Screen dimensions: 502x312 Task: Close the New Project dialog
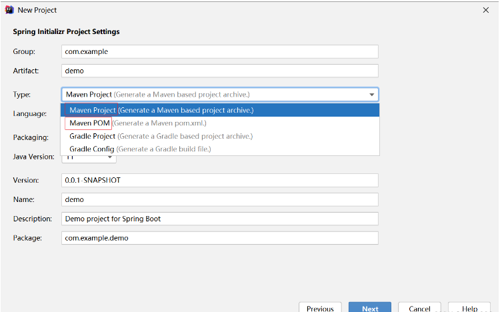[x=485, y=10]
